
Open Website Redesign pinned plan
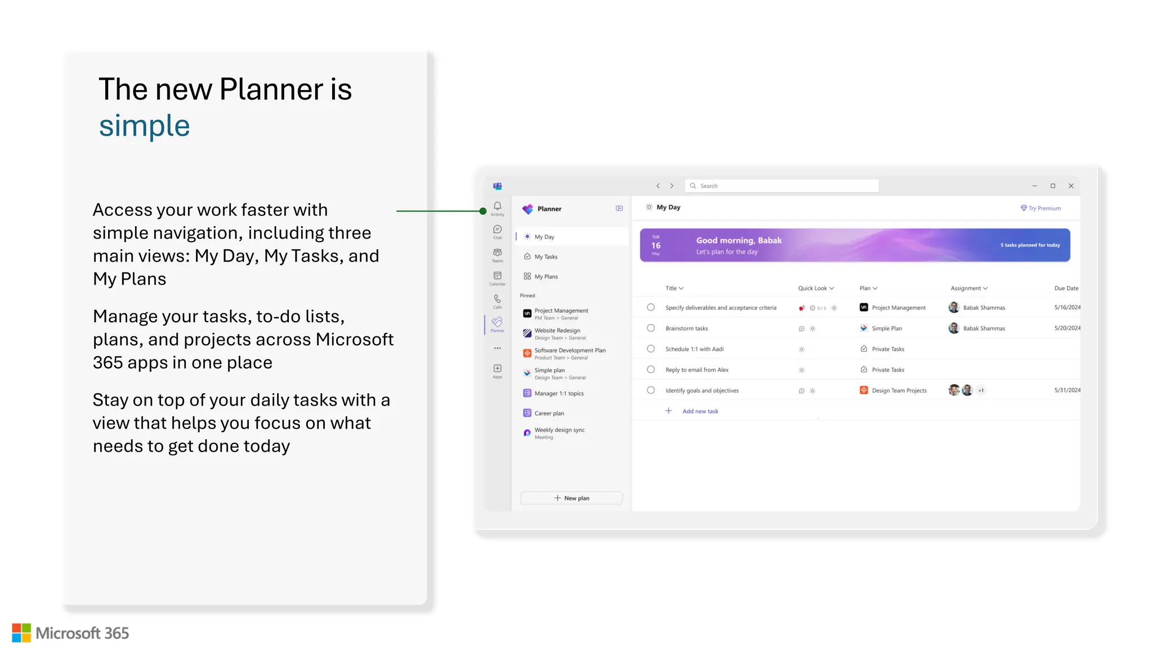click(571, 334)
